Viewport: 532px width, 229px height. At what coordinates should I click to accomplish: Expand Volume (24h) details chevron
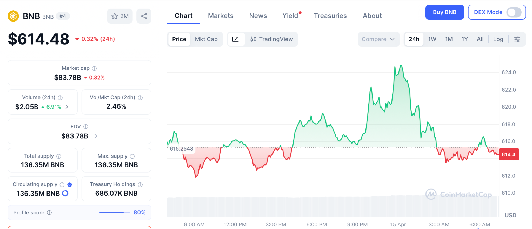[x=67, y=107]
